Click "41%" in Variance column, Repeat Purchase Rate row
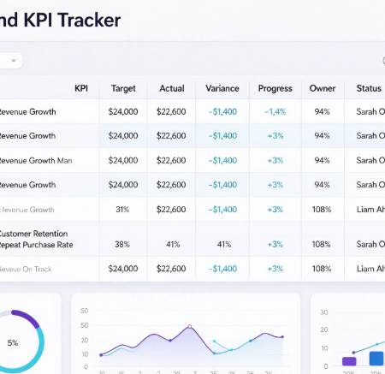385x374 pixels. [224, 244]
